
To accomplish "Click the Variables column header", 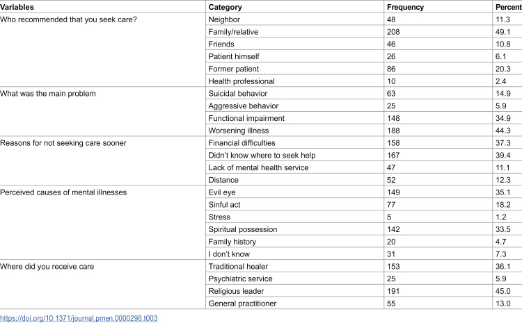I will point(17,7).
